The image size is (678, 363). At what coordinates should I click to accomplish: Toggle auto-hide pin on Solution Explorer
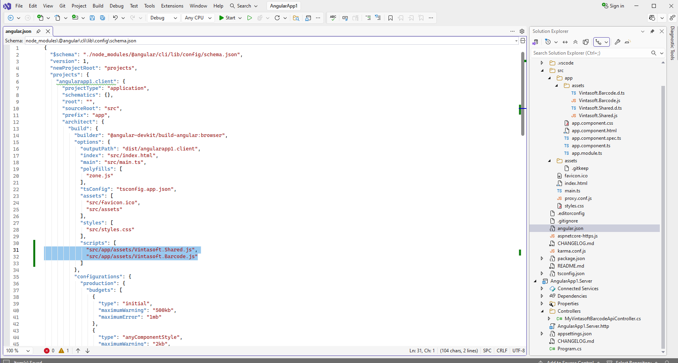click(x=652, y=31)
